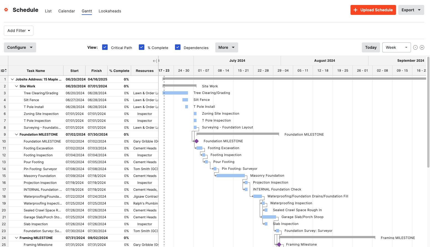
Task: Open the Lookaheads tab
Action: (x=110, y=11)
